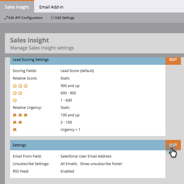Viewport: 184px width, 184px height.
Task: Switch to the Sales Insight tab
Action: tap(17, 7)
